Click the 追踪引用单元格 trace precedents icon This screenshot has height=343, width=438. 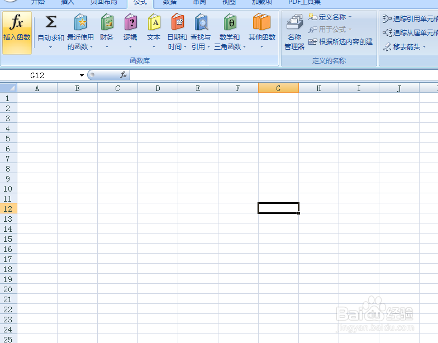[387, 19]
